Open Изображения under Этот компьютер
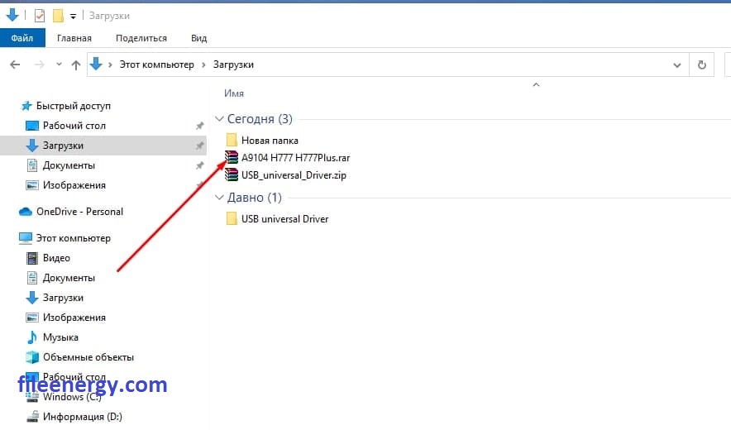Screen dimensions: 731x430 74,318
